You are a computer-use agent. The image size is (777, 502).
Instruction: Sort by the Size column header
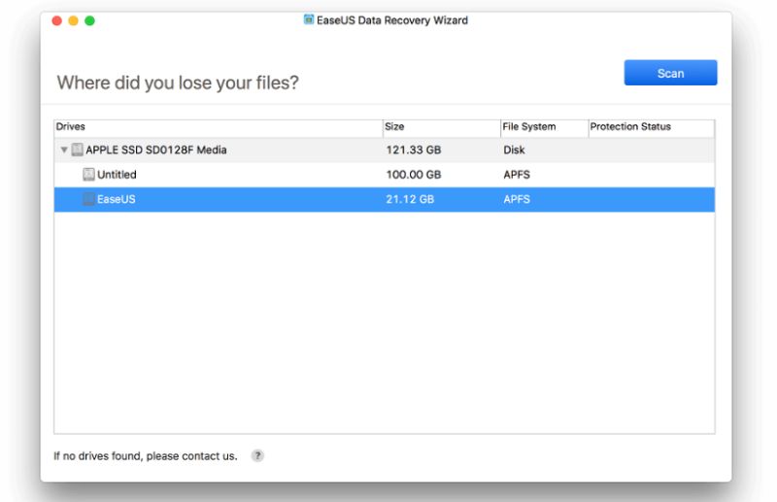coord(442,127)
